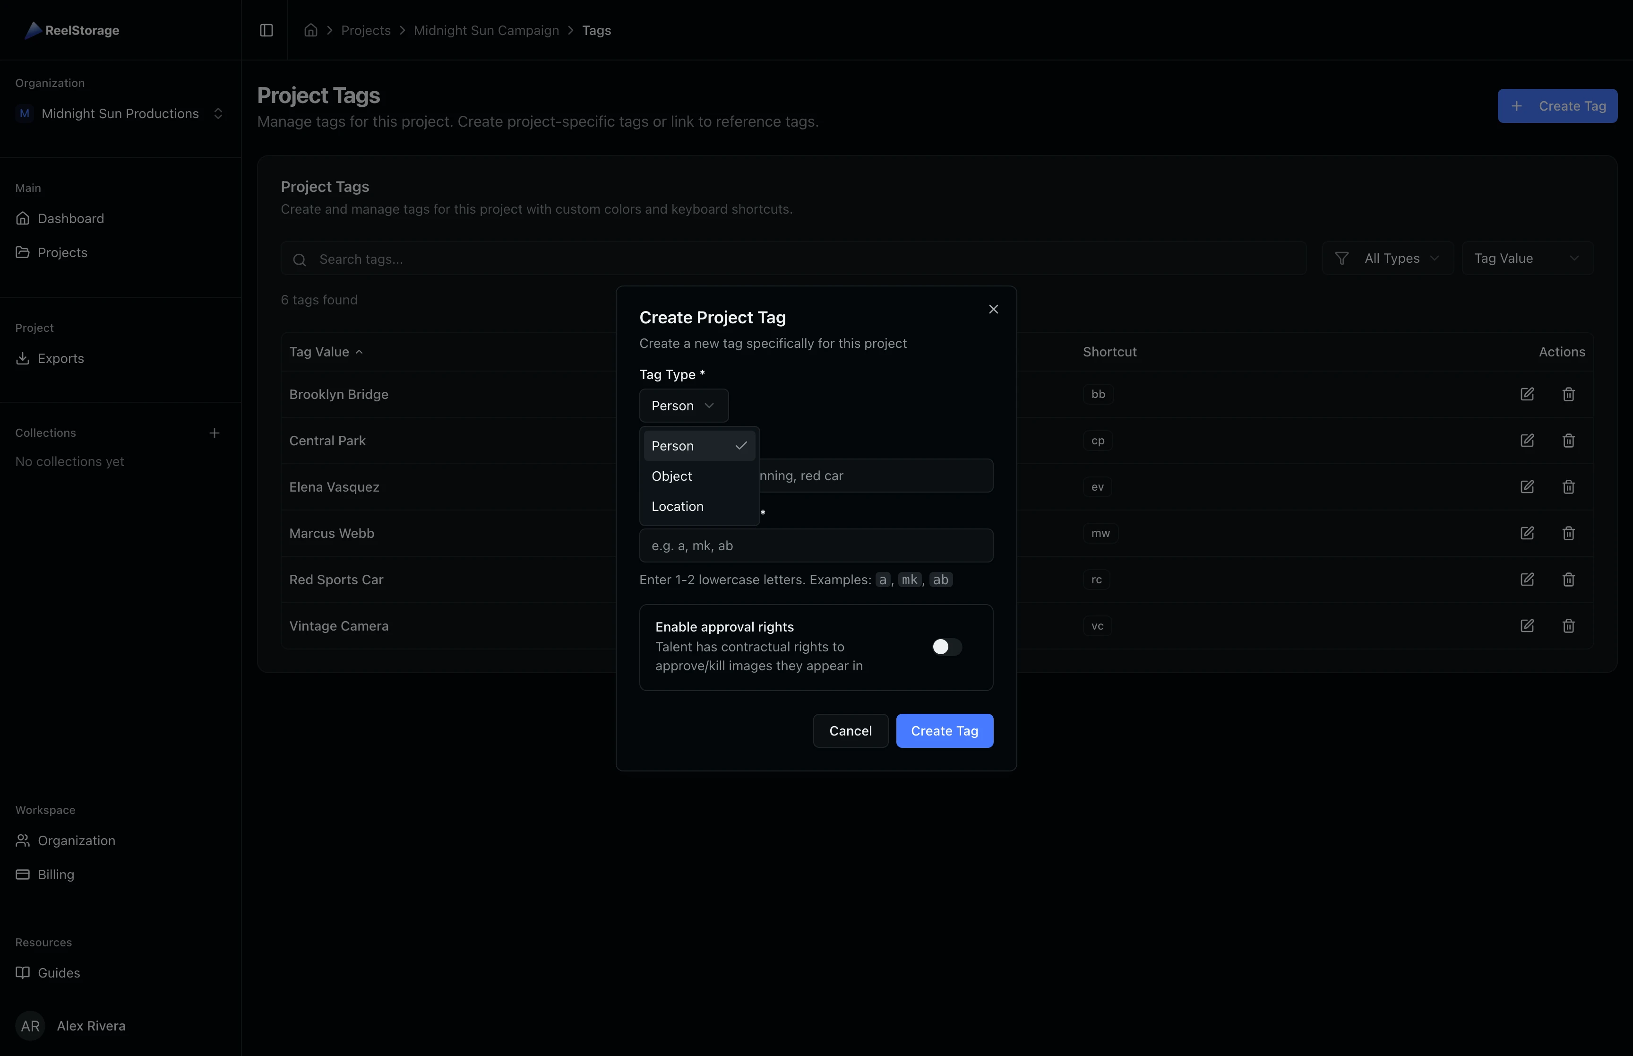Open the All Types filter dropdown
1633x1056 pixels.
tap(1388, 258)
